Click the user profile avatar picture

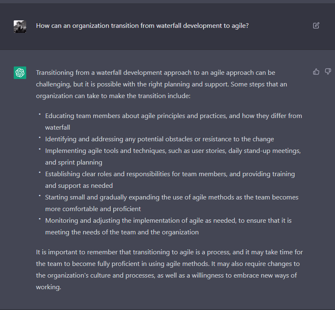(20, 26)
